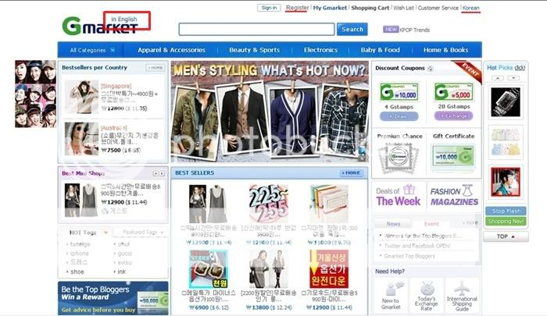Open the Apparel & Accessories menu
The width and height of the screenshot is (547, 316).
(166, 50)
